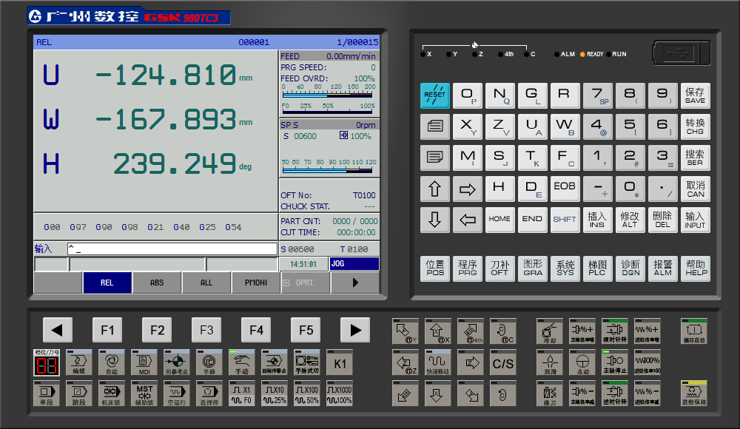Click the Tool Change (换刀) key

point(549,394)
